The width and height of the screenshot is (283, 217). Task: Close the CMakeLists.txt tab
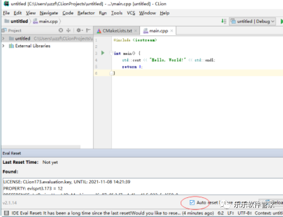tap(136, 31)
